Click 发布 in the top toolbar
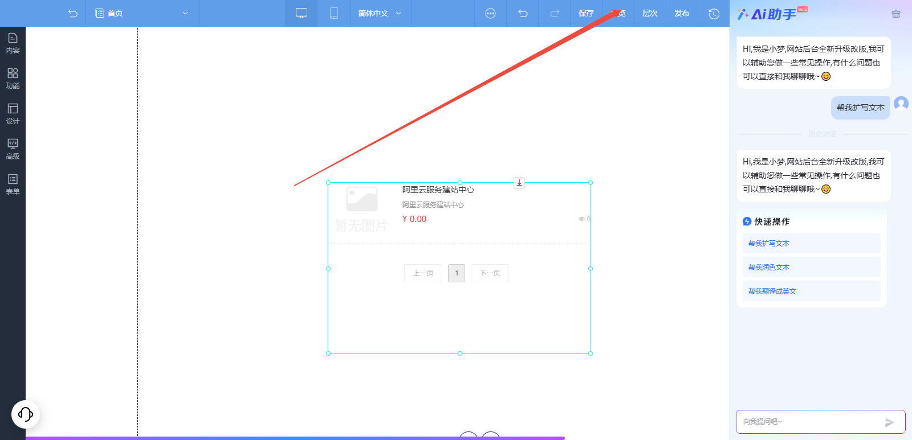 682,13
